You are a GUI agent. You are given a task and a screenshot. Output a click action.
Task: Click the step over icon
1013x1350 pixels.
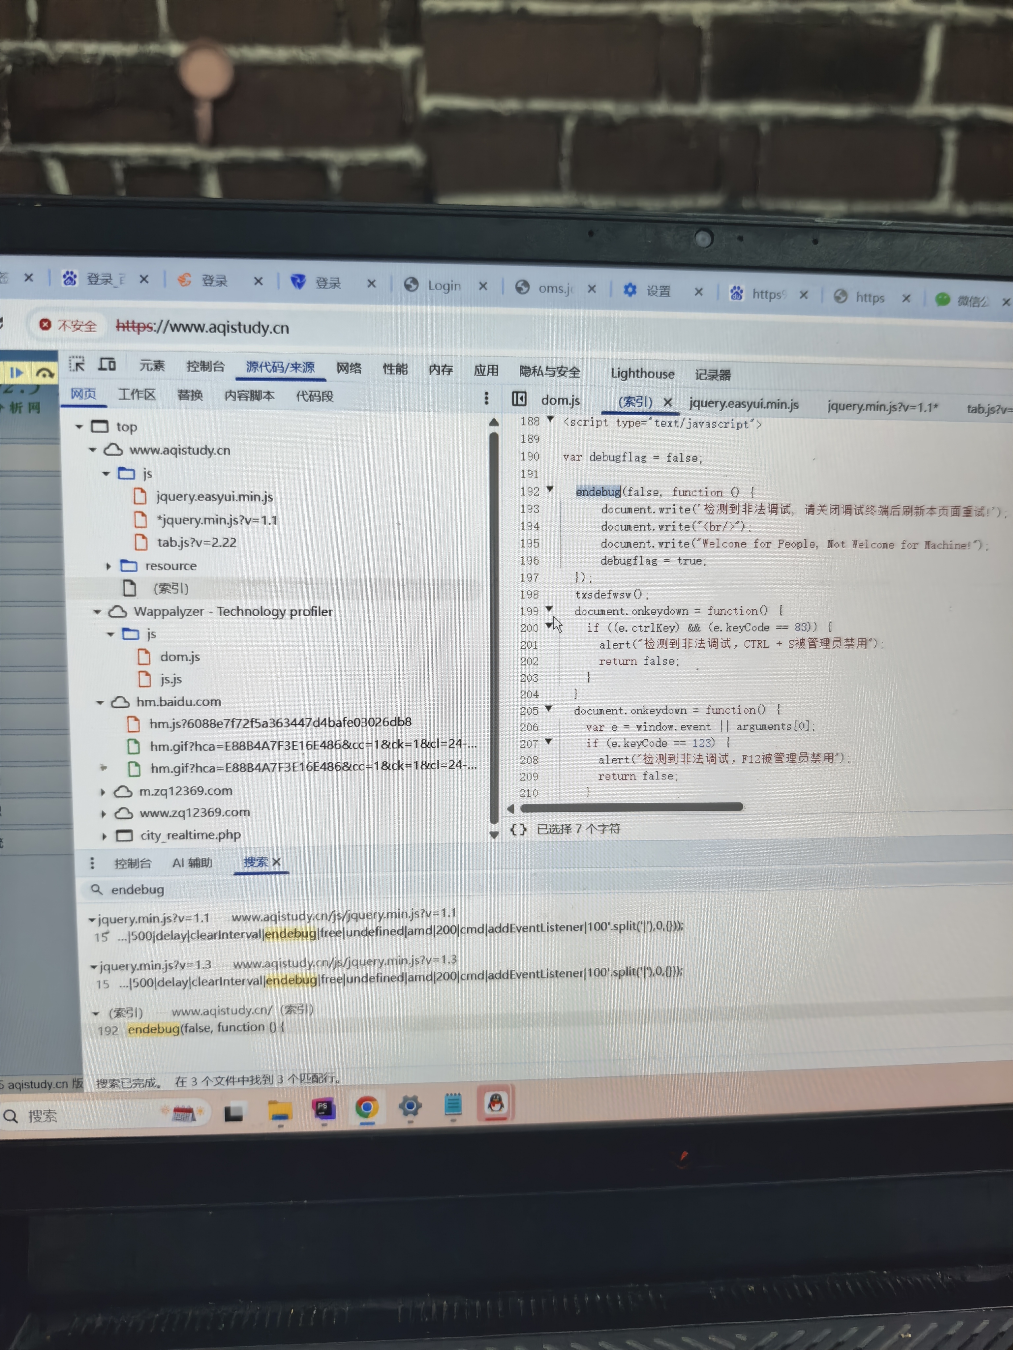point(44,373)
